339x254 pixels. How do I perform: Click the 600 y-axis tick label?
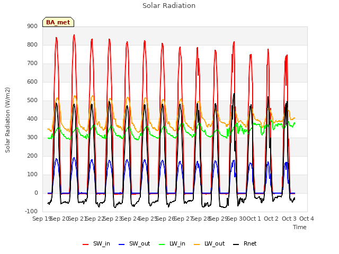[32, 81]
